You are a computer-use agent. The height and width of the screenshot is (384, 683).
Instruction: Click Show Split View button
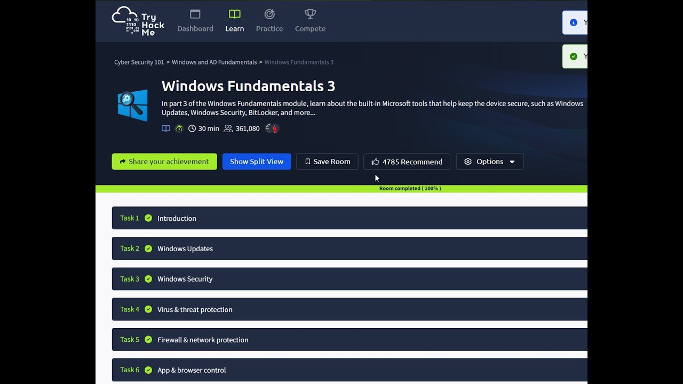click(257, 162)
